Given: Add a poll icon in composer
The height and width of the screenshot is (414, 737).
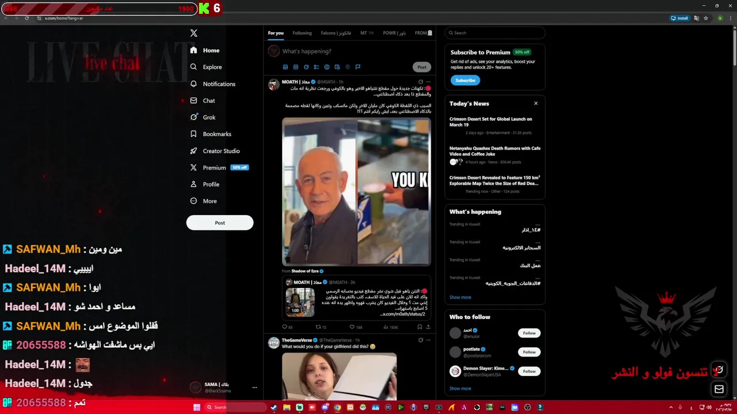Looking at the screenshot, I should coord(316,67).
